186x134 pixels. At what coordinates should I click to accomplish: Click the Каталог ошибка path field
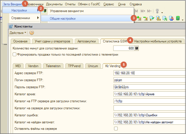click(x=150, y=115)
